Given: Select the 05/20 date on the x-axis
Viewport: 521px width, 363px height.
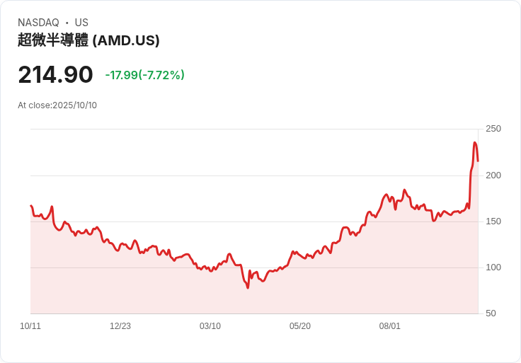Looking at the screenshot, I should [300, 326].
